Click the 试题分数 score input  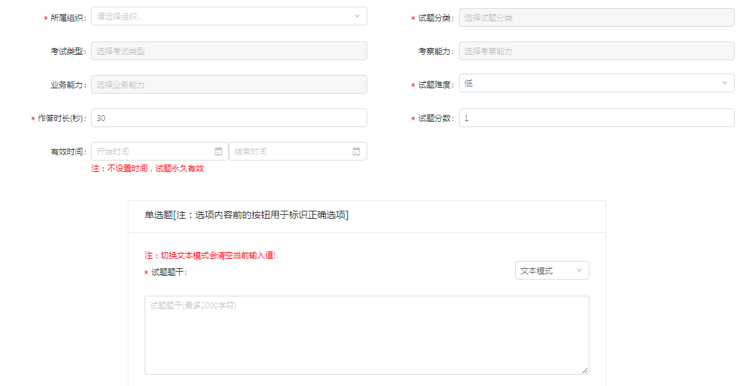pyautogui.click(x=595, y=118)
